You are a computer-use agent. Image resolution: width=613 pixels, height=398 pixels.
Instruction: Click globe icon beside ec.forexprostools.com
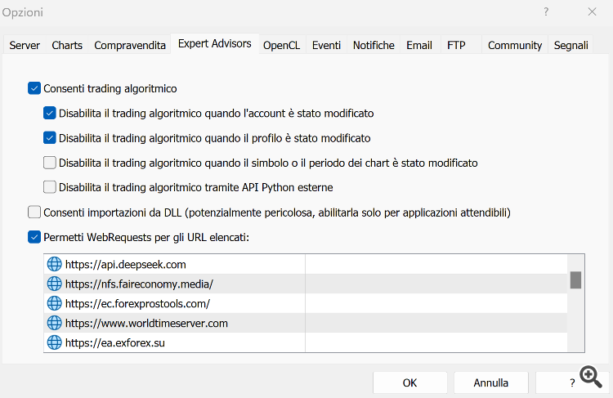coord(54,303)
